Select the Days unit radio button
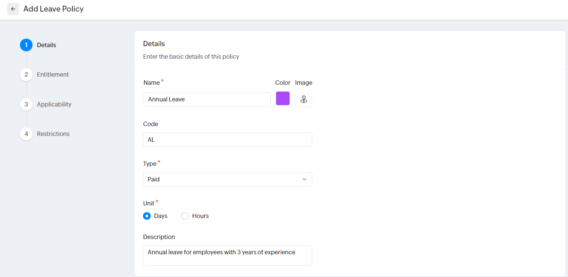This screenshot has width=568, height=277. pyautogui.click(x=147, y=216)
